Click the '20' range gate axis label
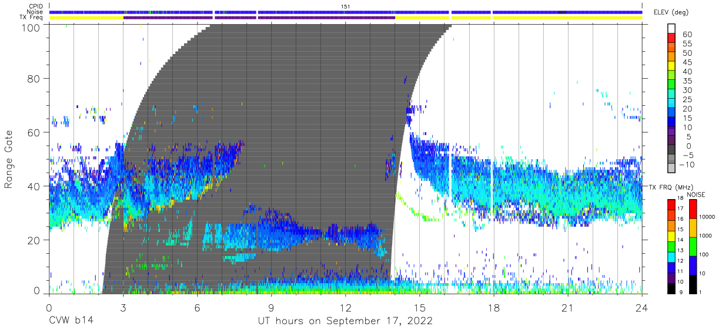The height and width of the screenshot is (333, 722). coord(34,240)
